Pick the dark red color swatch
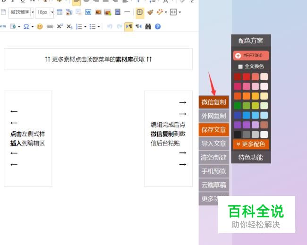 click(238, 76)
